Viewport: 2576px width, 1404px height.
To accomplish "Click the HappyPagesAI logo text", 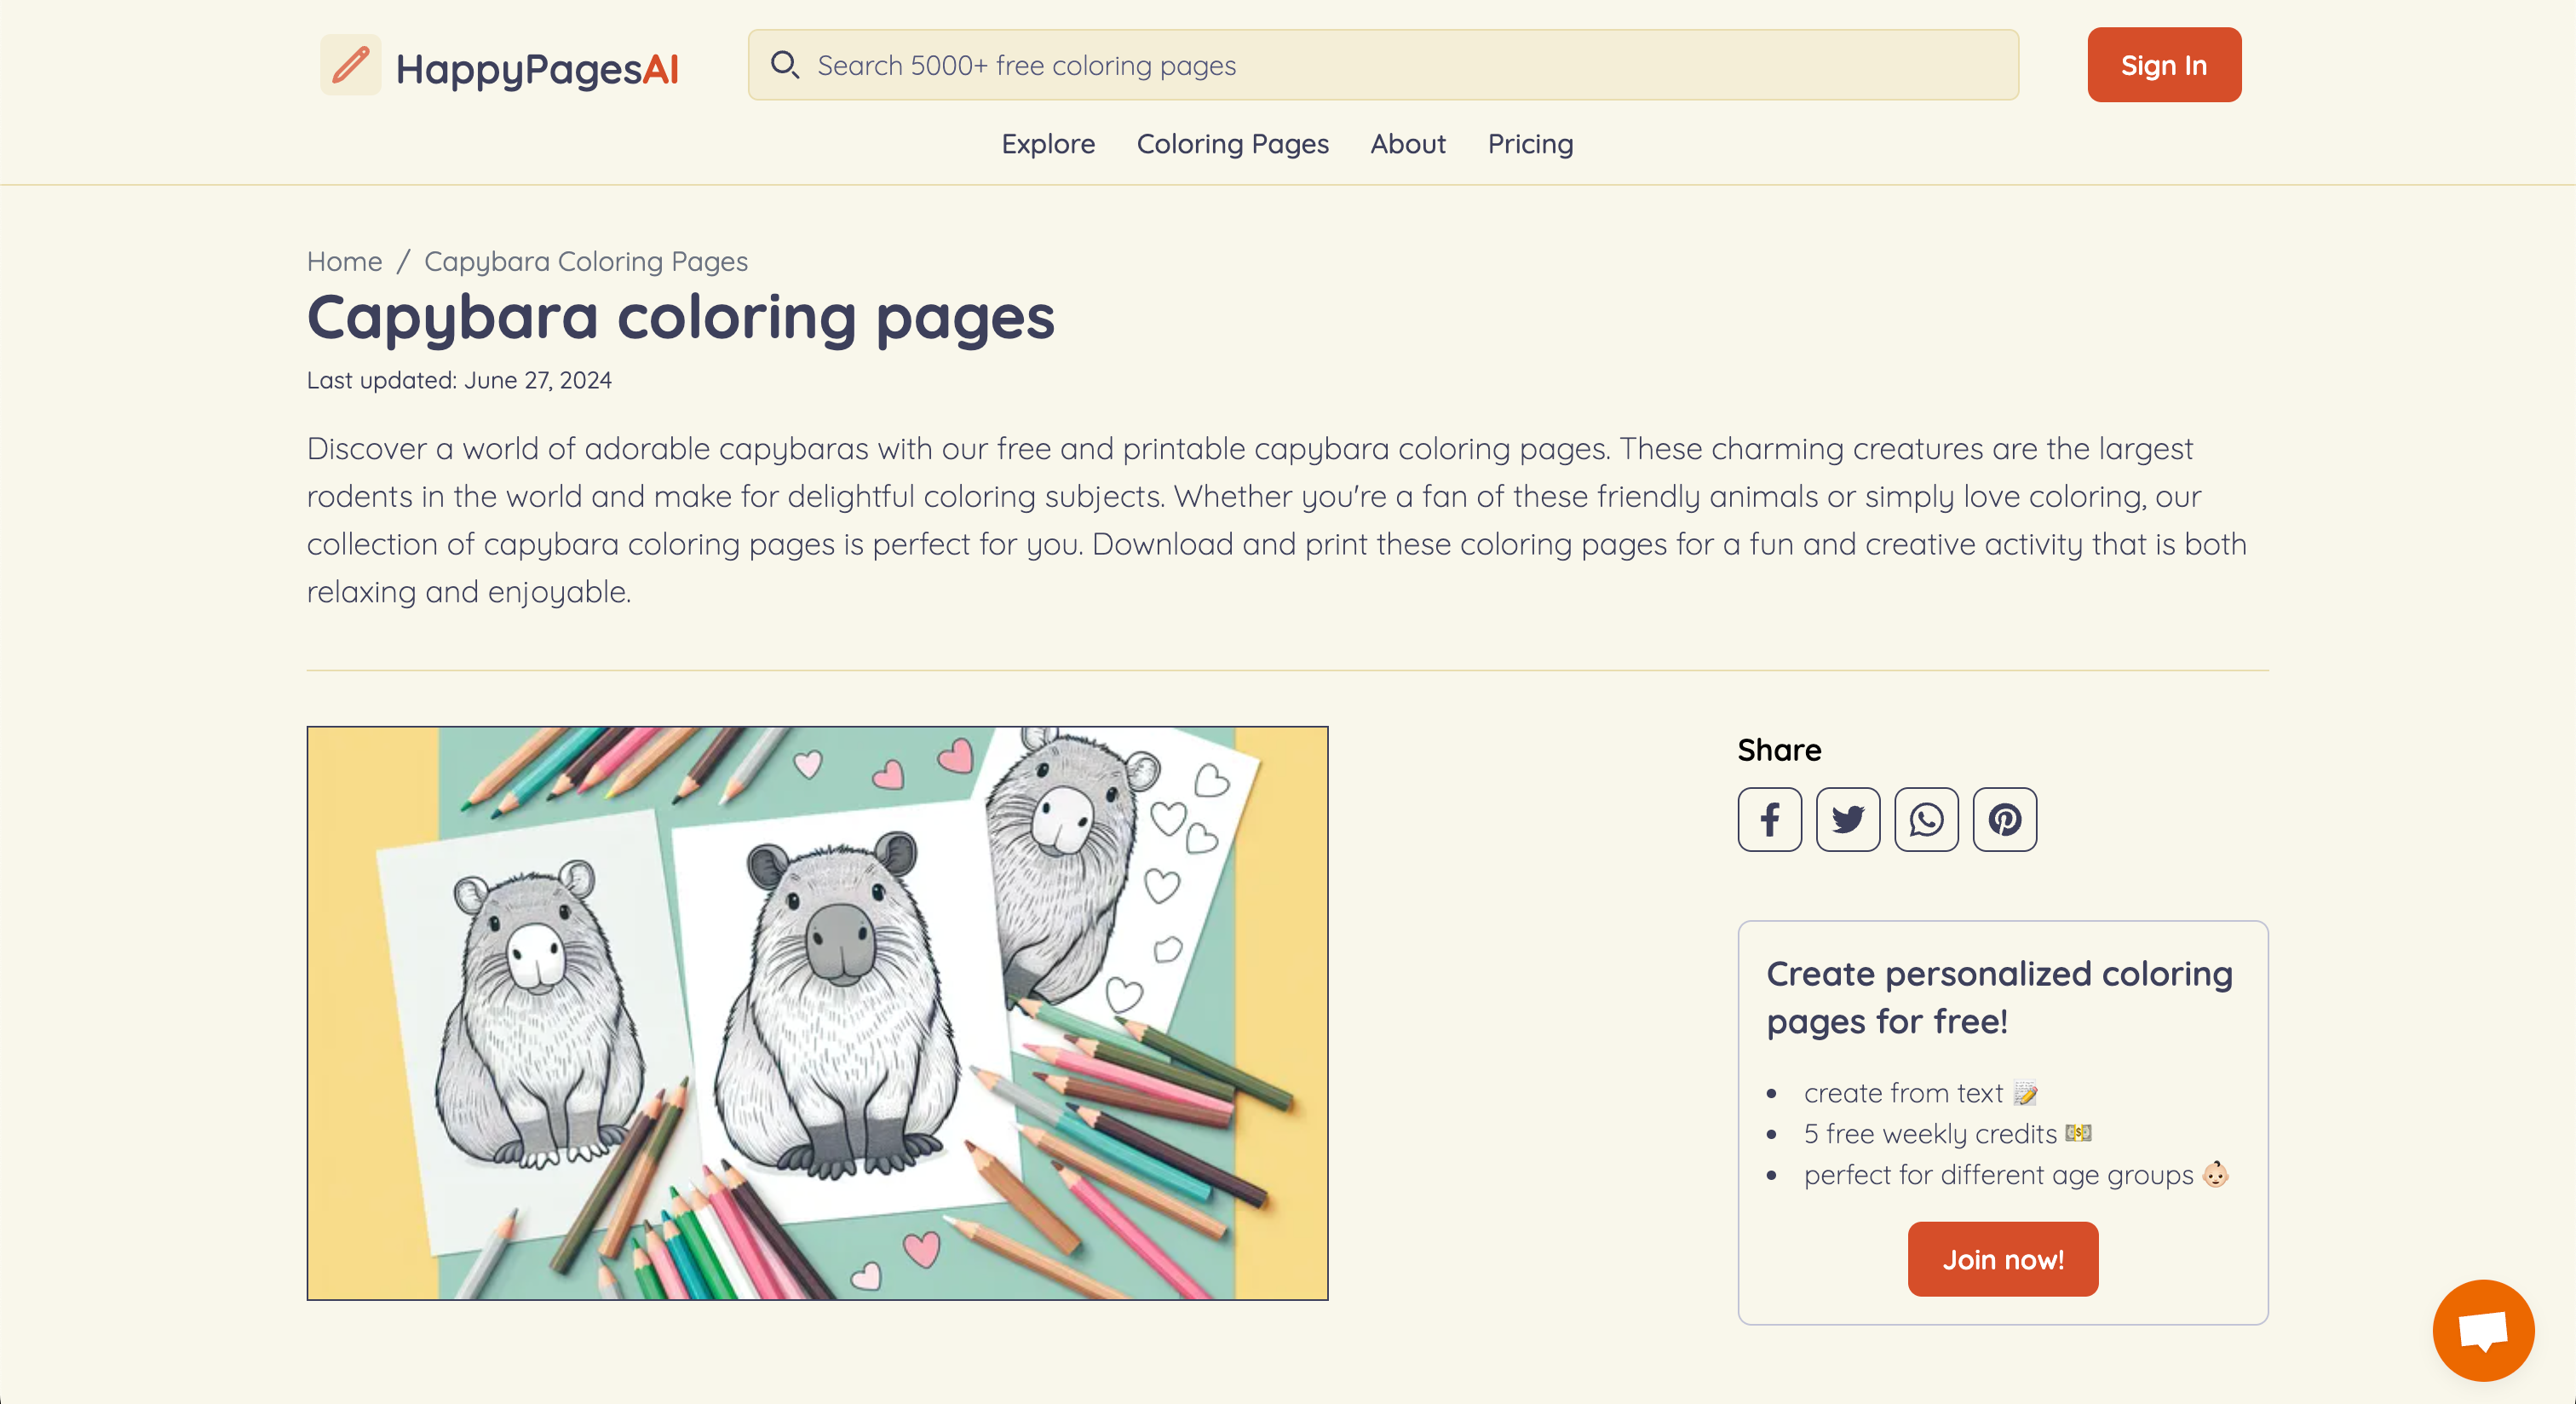I will click(x=537, y=69).
